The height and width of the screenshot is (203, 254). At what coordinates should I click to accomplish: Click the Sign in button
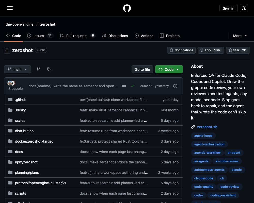pos(228,8)
